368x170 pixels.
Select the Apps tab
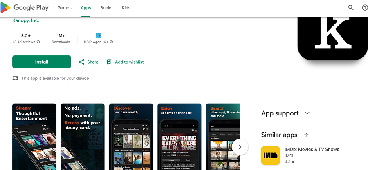point(86,8)
